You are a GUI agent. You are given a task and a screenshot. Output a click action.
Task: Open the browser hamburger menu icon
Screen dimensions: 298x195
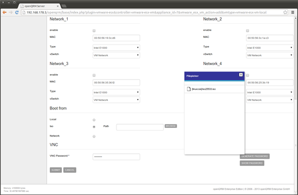tap(293, 12)
